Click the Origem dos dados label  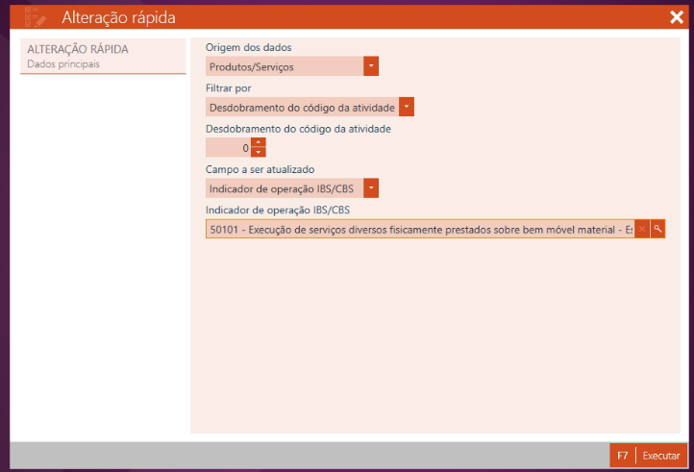click(249, 47)
